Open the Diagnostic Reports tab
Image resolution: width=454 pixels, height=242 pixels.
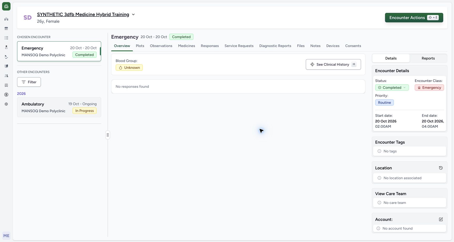(275, 46)
